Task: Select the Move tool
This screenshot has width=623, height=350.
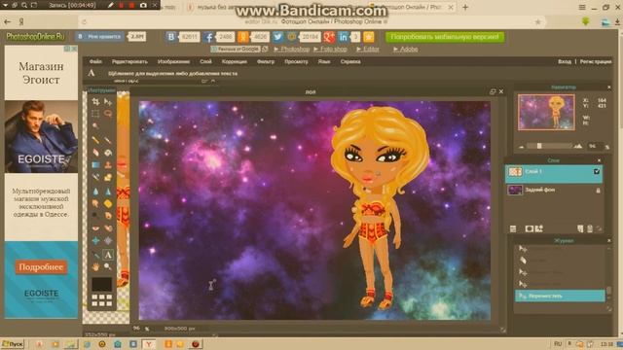Action: pyautogui.click(x=108, y=102)
